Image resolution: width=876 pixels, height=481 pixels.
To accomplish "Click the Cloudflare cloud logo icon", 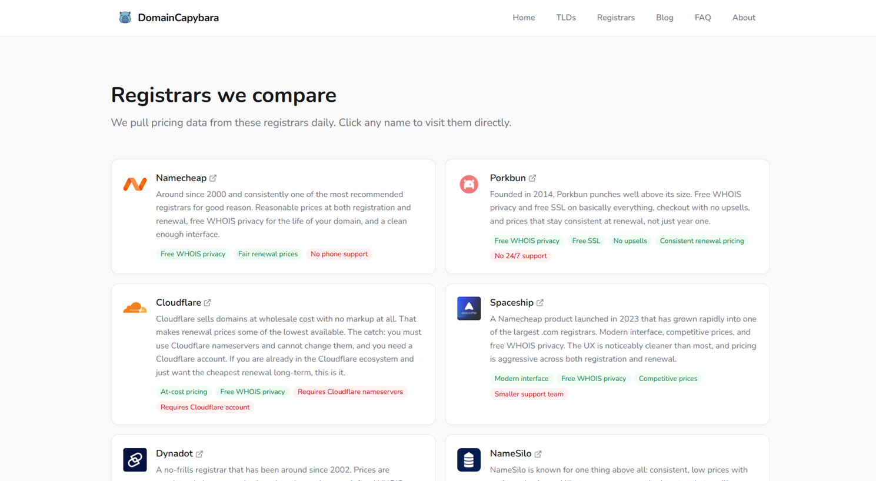I will [135, 308].
